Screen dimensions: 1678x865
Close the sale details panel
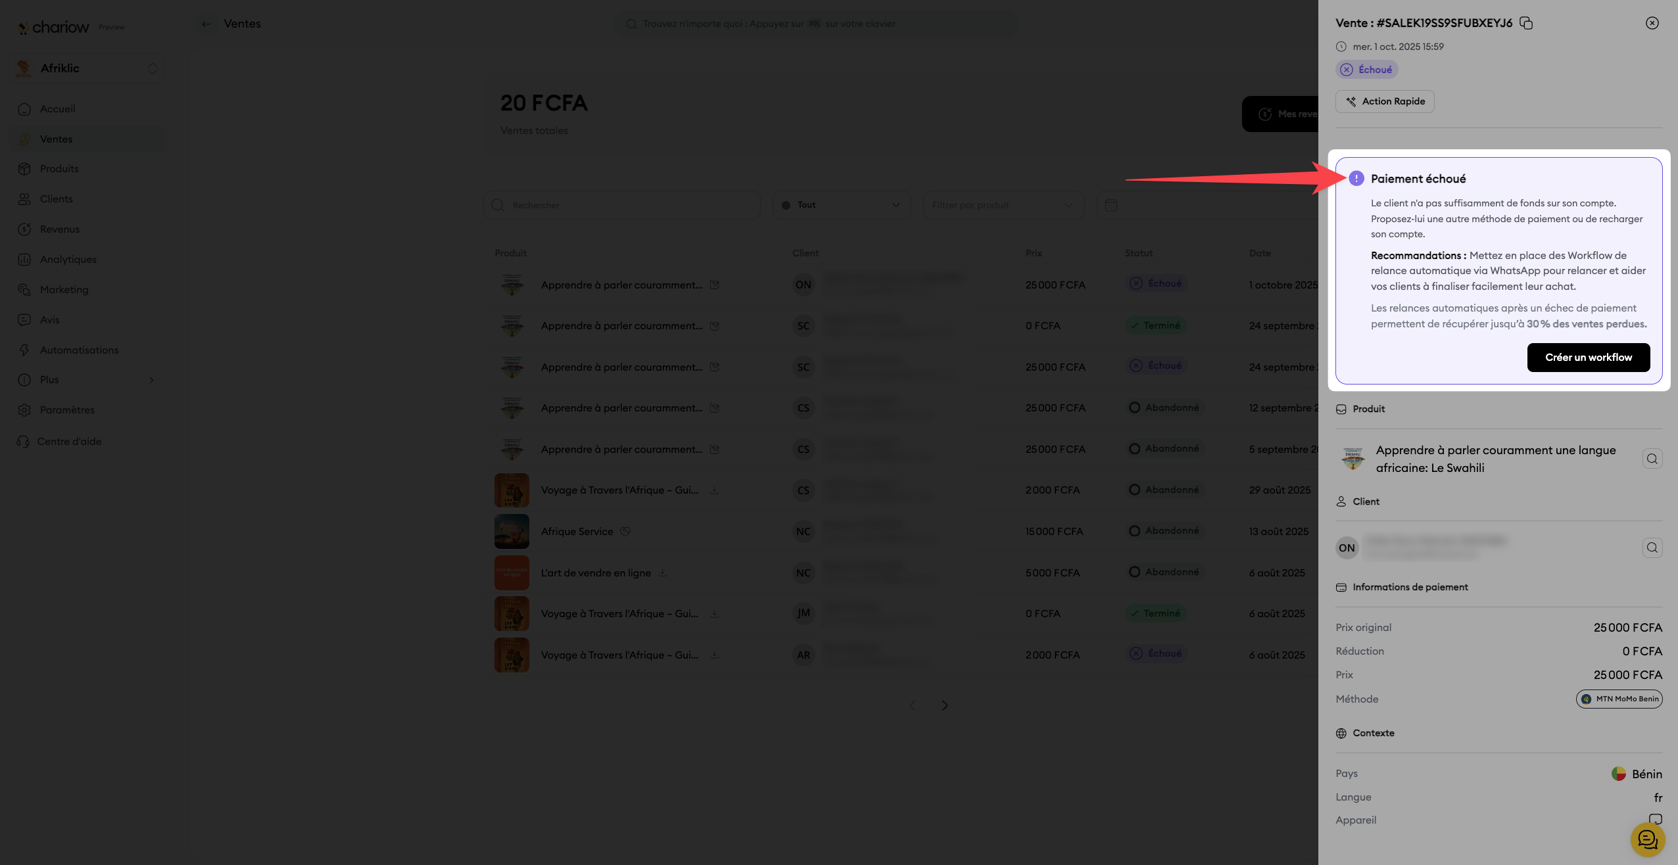pos(1652,24)
